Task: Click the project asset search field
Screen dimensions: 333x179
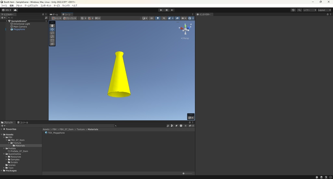Action: click(140, 126)
